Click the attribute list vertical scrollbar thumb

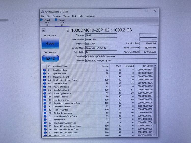[x=155, y=95]
